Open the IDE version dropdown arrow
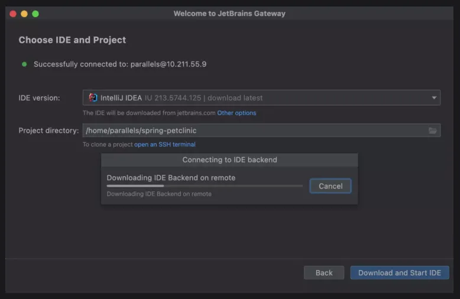Viewport: 460px width, 299px height. [x=434, y=98]
